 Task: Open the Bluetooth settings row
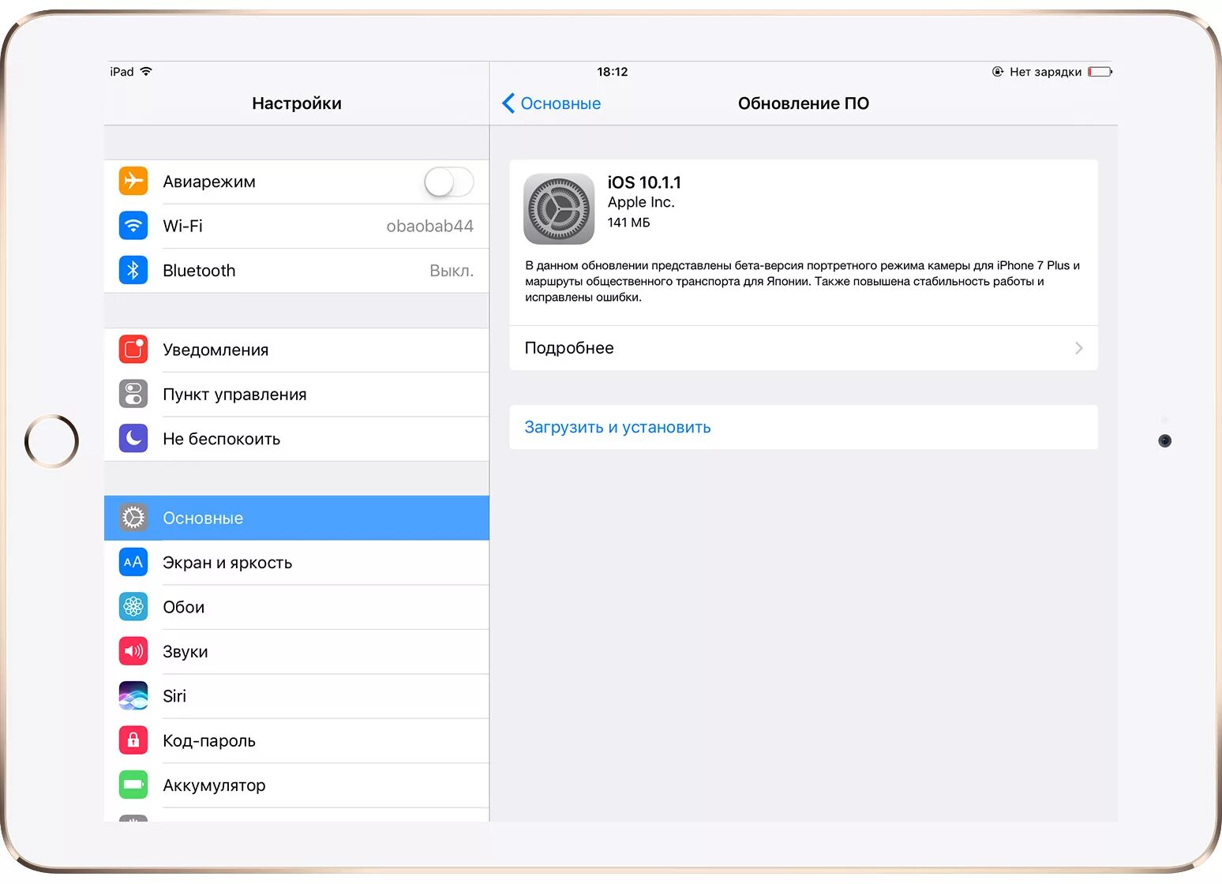click(297, 271)
